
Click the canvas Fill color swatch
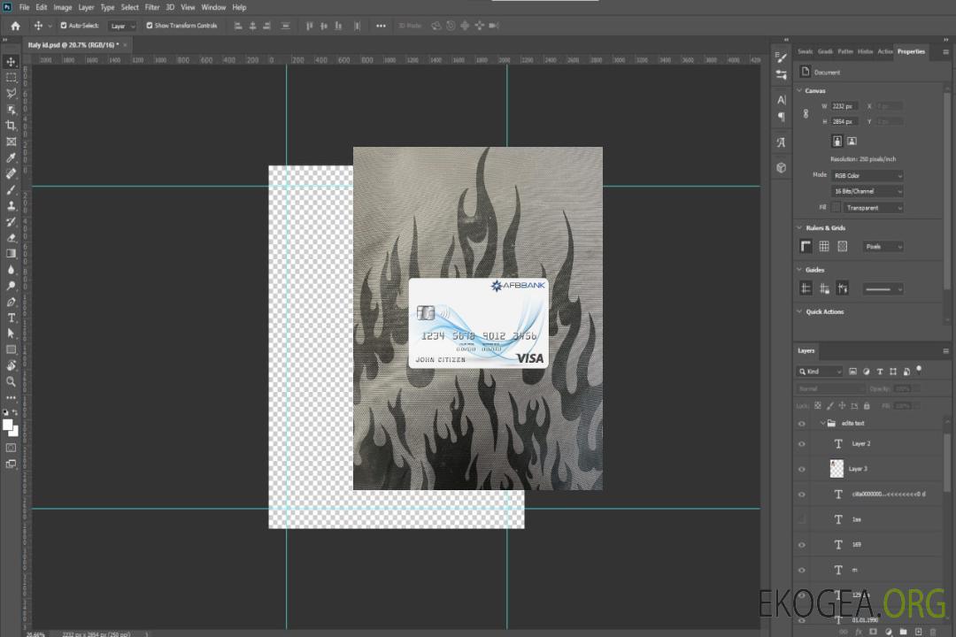(836, 207)
